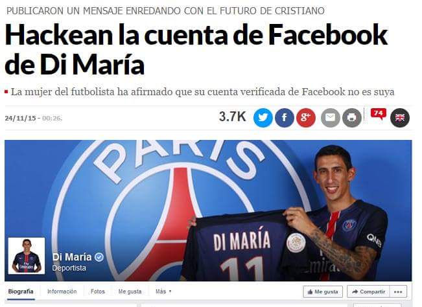Expand the Más dropdown menu
The width and height of the screenshot is (422, 307).
163,291
